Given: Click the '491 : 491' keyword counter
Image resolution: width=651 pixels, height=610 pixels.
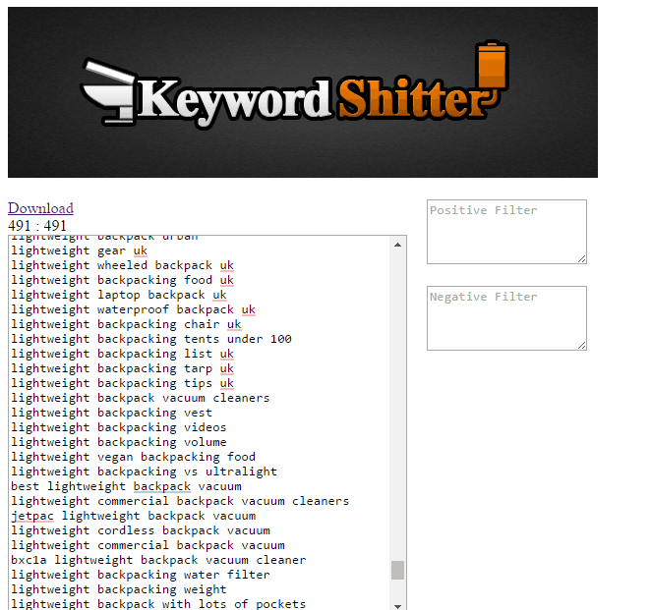Looking at the screenshot, I should [37, 226].
